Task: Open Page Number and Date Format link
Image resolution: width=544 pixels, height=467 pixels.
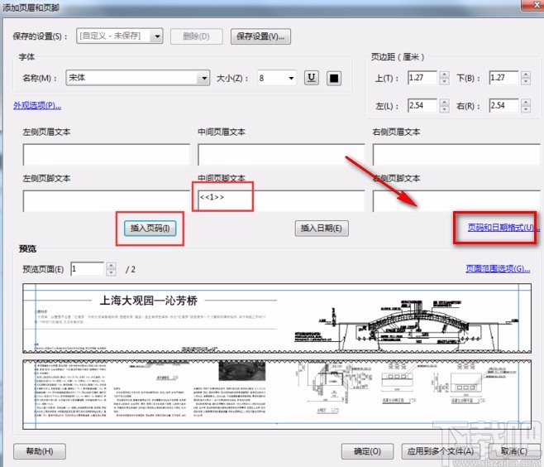Action: coord(503,227)
